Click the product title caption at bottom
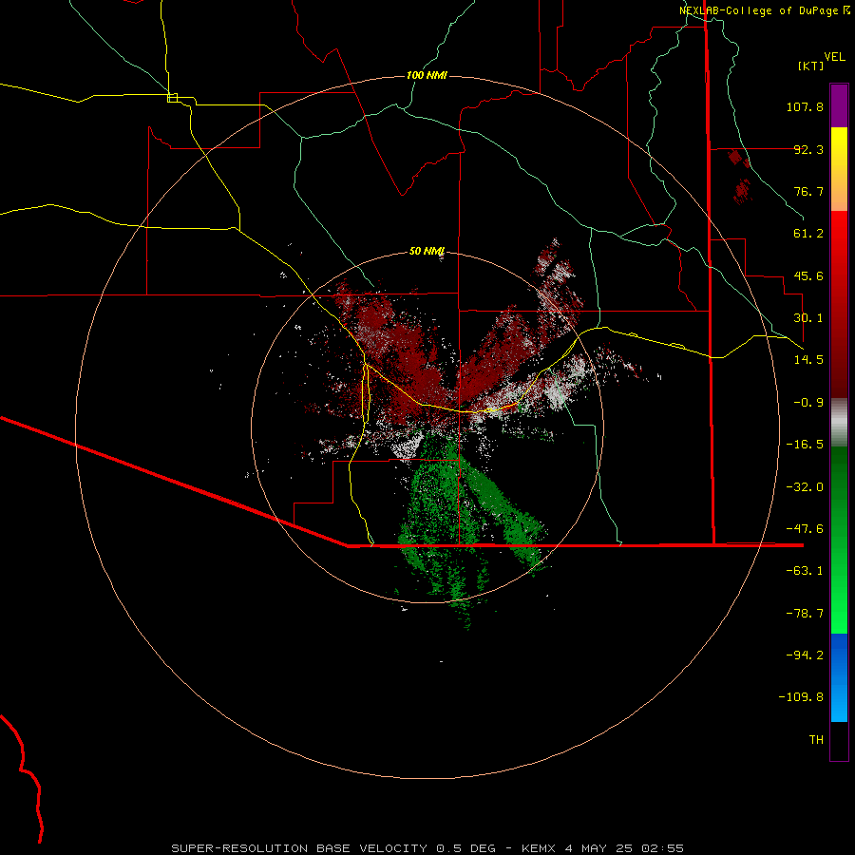Screen dimensions: 855x855 tap(427, 848)
